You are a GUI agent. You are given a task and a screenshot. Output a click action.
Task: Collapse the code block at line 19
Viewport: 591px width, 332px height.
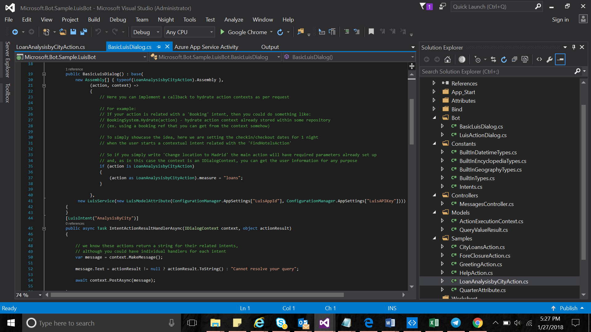point(44,74)
